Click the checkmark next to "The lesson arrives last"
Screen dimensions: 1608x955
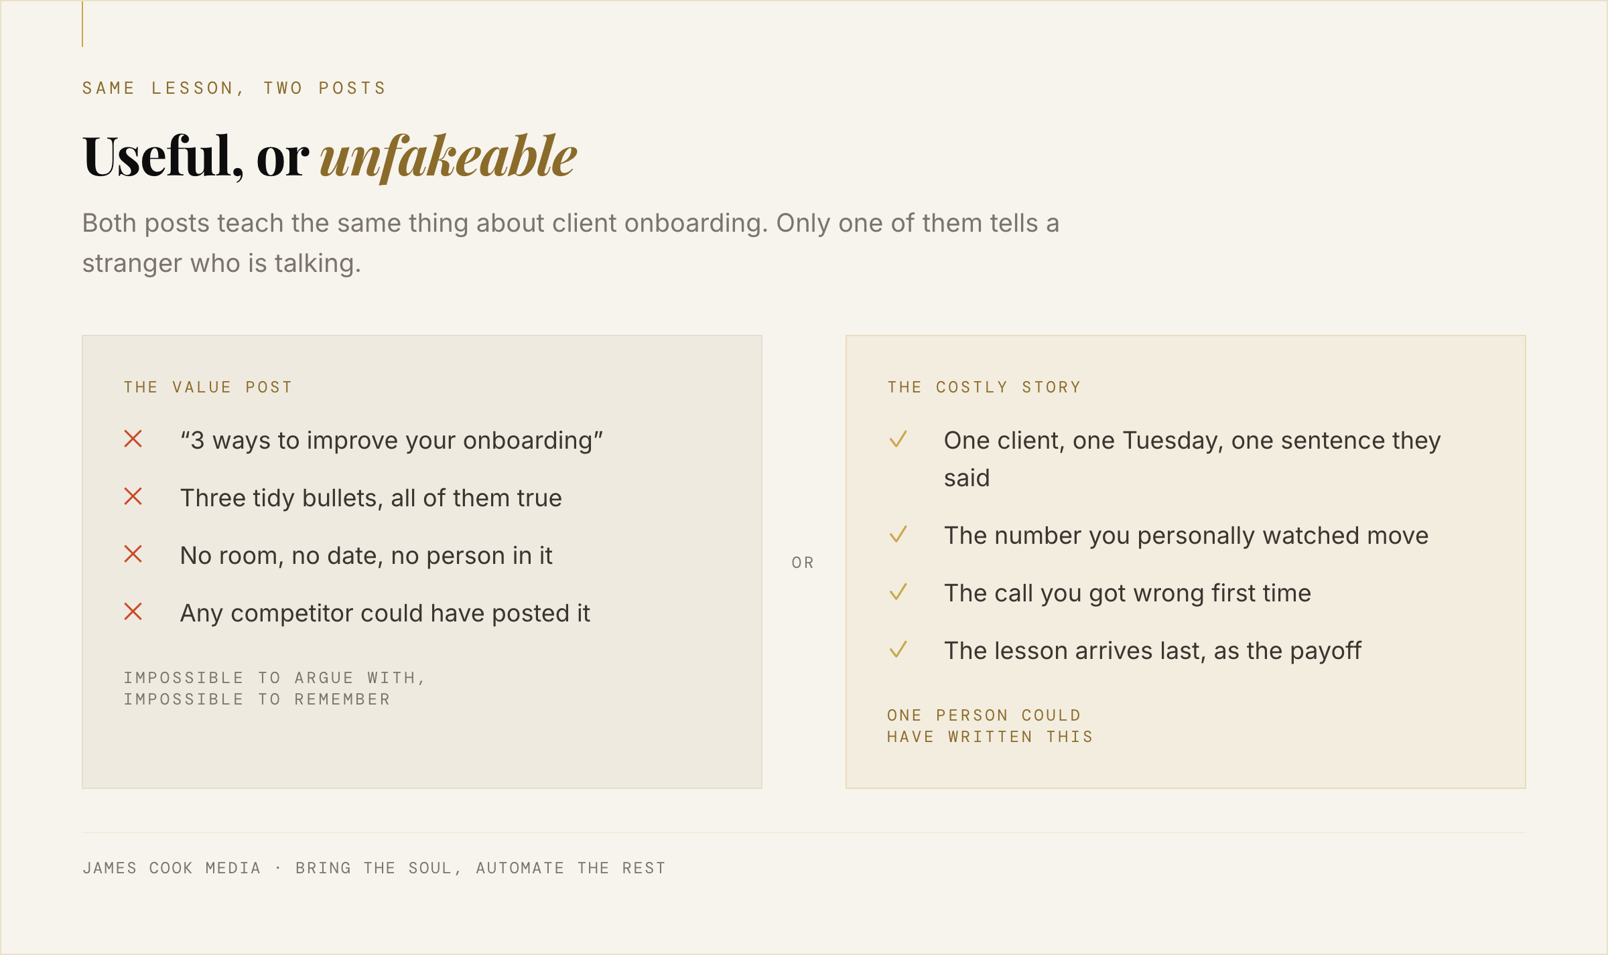898,649
